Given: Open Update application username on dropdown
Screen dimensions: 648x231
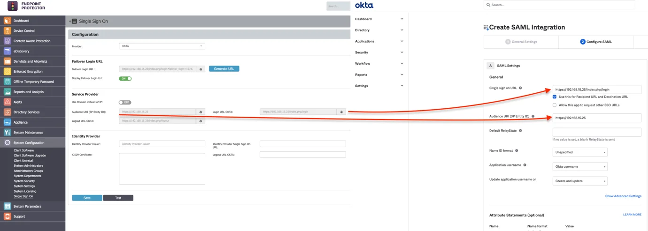Looking at the screenshot, I should (580, 181).
